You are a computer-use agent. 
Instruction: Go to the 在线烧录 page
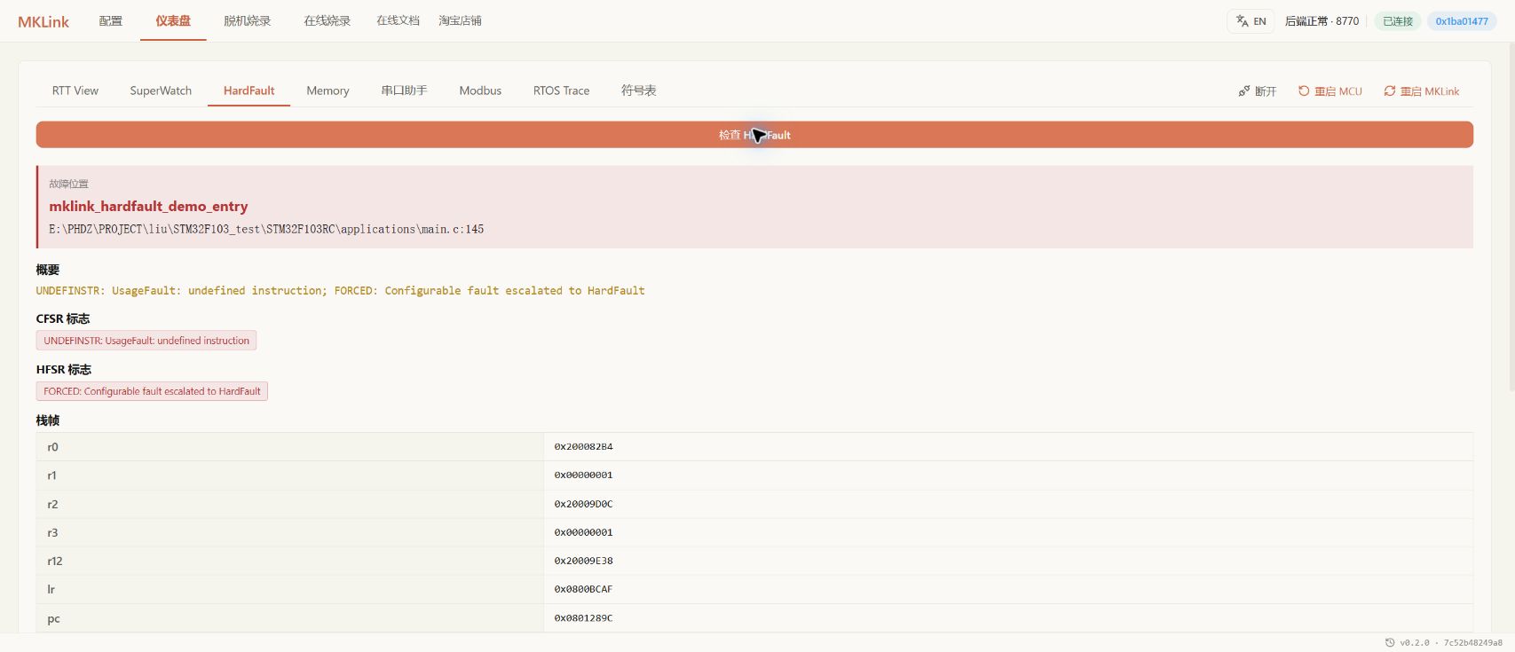[327, 21]
